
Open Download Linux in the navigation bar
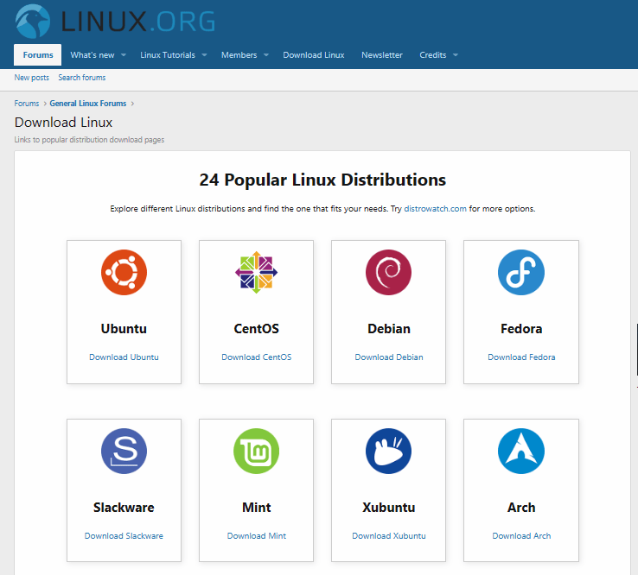pyautogui.click(x=314, y=55)
